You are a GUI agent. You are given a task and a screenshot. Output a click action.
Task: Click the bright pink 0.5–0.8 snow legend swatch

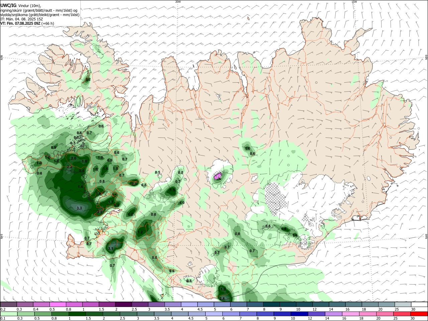(x=58, y=304)
